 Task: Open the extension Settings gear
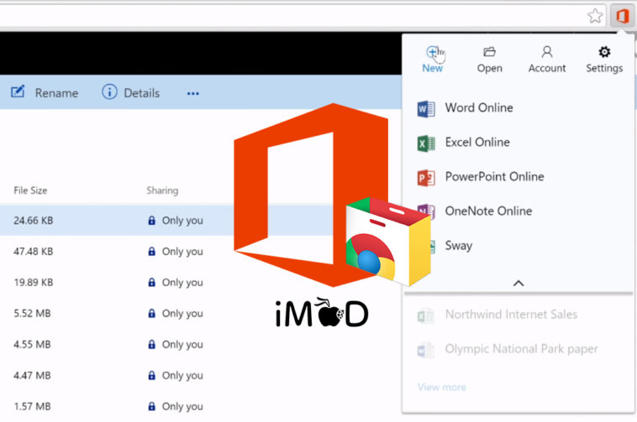[x=604, y=59]
